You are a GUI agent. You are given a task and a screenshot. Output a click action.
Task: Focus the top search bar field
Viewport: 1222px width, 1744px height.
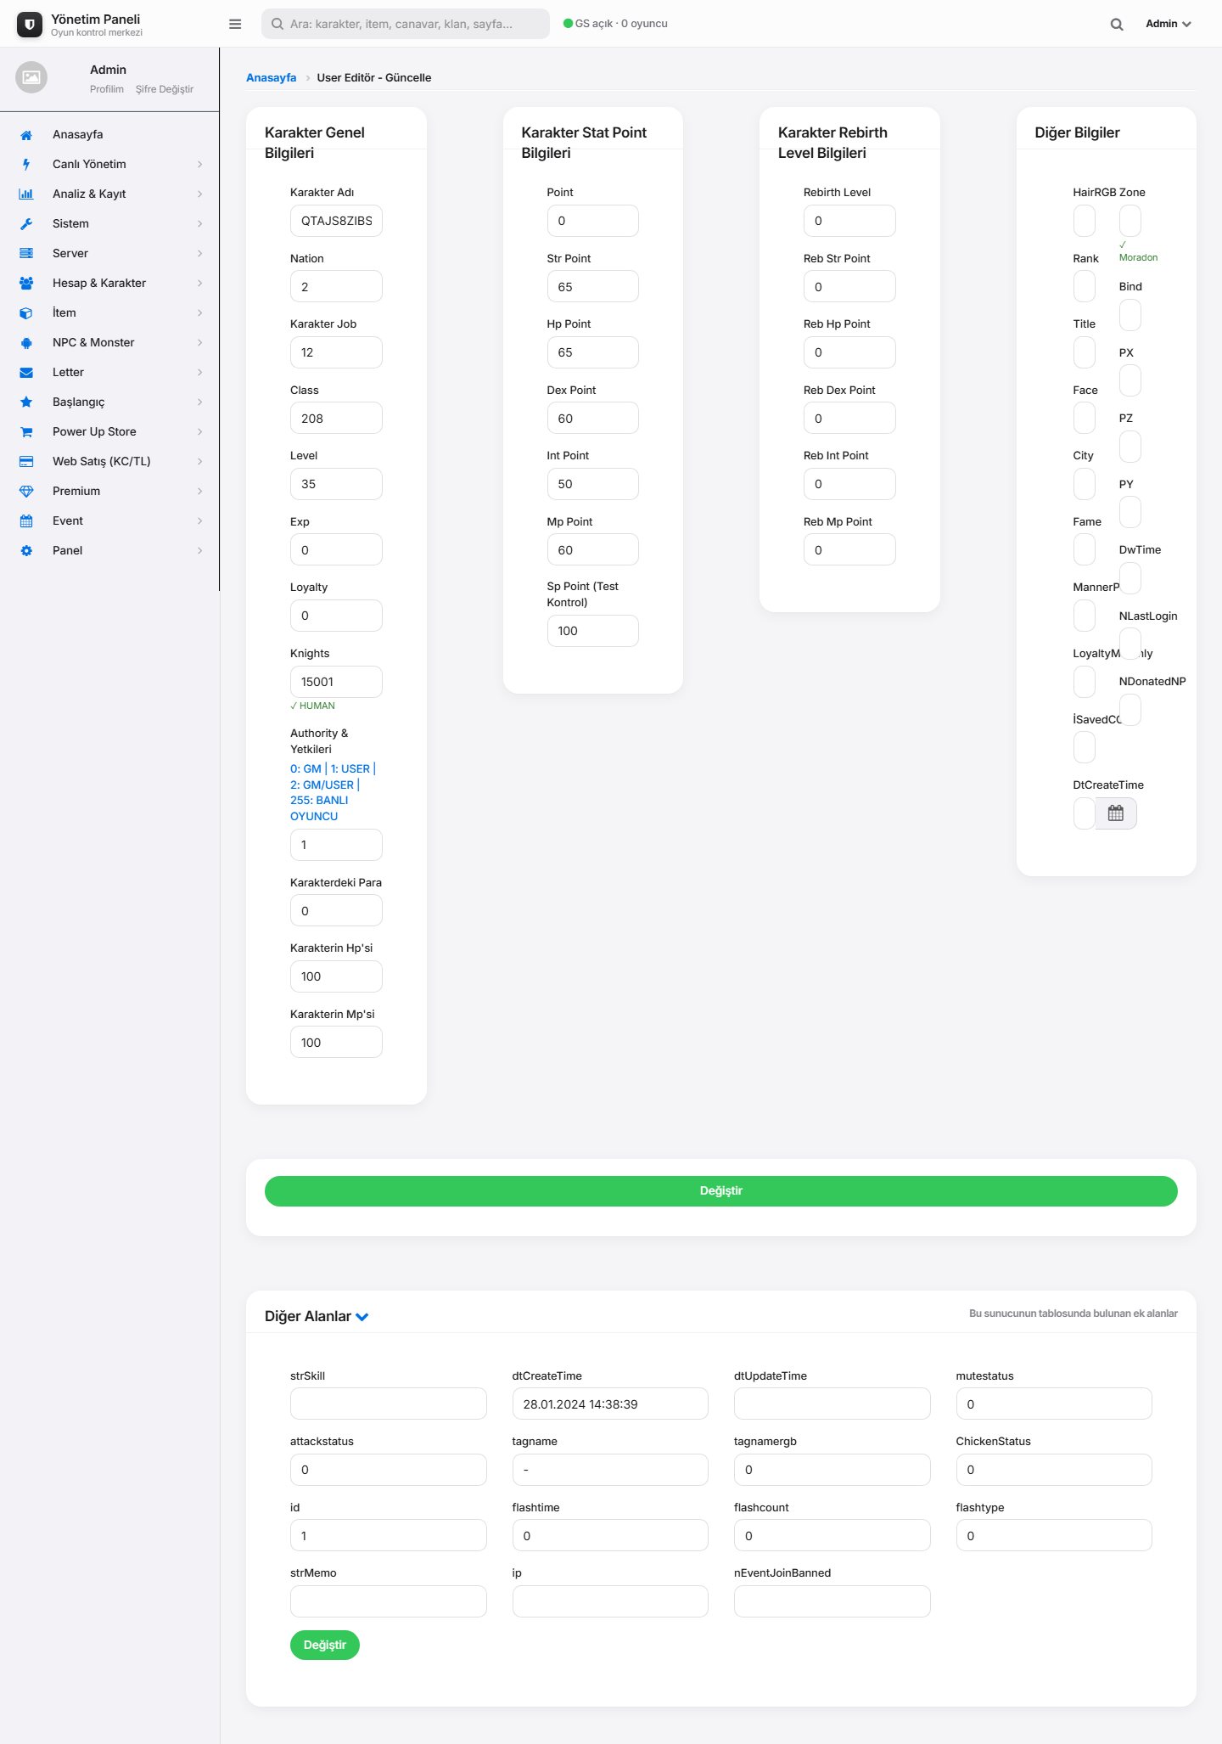pos(406,24)
